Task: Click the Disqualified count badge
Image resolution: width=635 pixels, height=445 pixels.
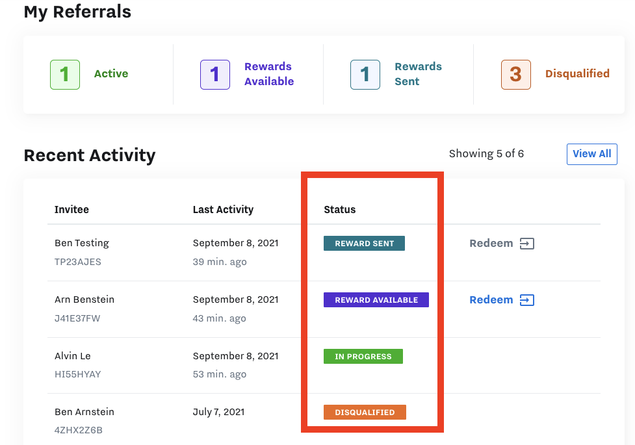Action: click(516, 74)
